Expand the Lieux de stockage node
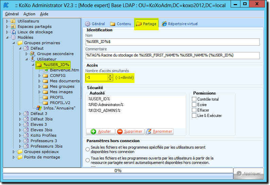The height and width of the screenshot is (185, 270). point(7,32)
